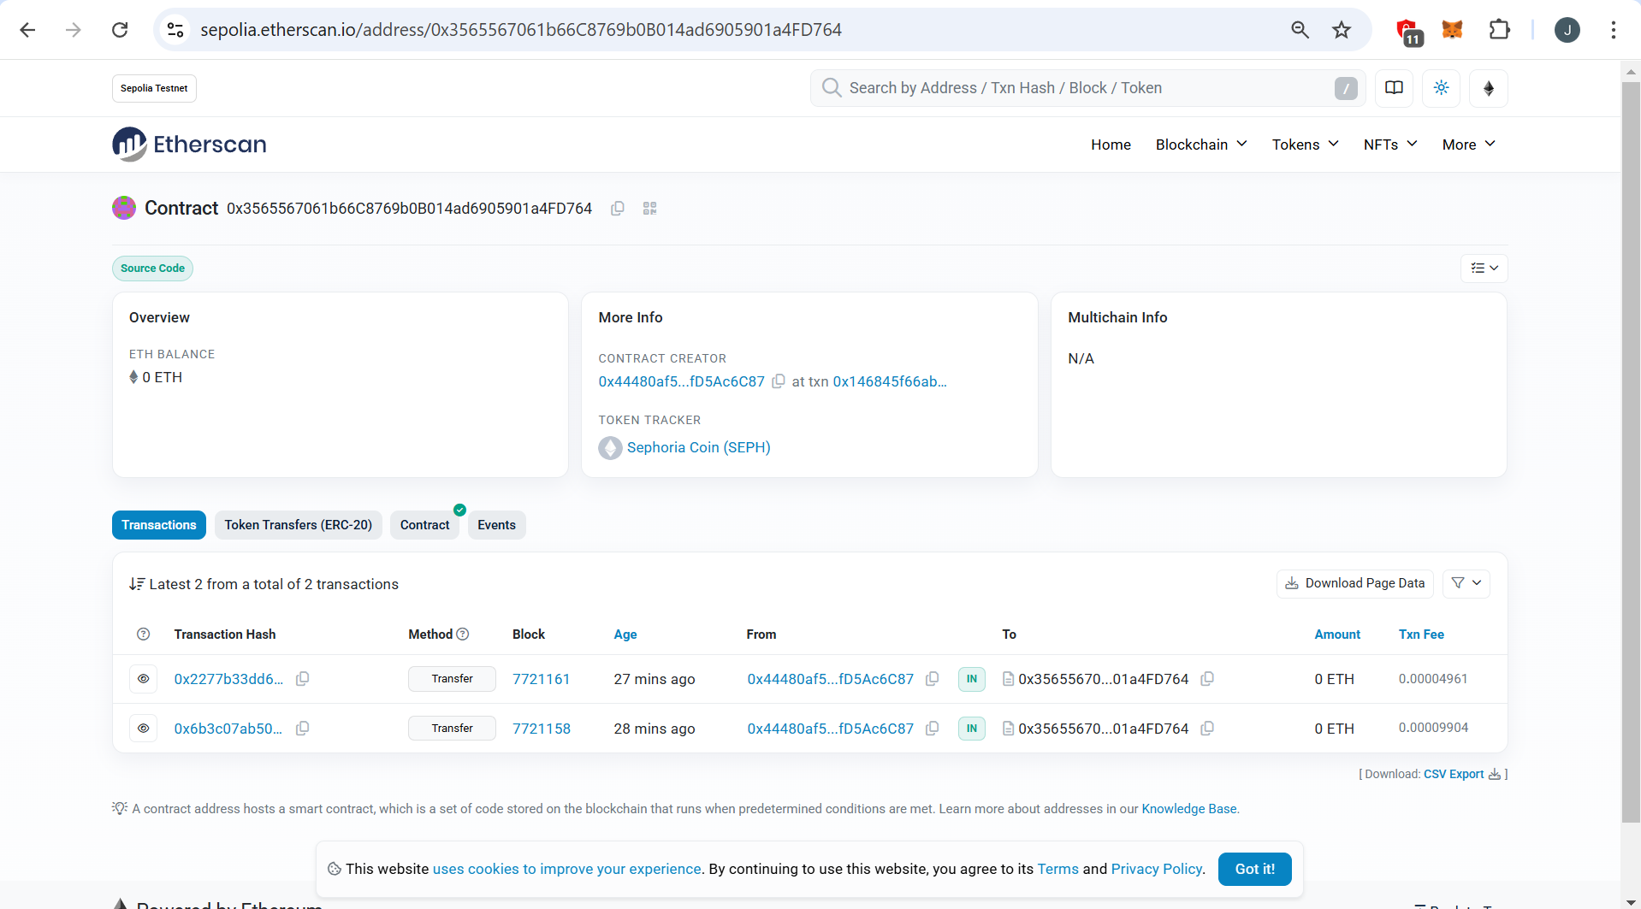This screenshot has height=909, width=1641.
Task: Copy the contract address
Action: coord(618,208)
